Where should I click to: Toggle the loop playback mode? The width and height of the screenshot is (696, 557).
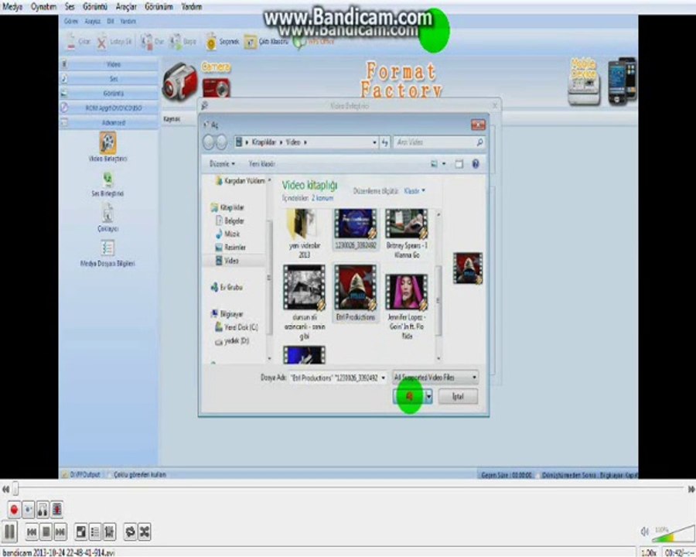click(130, 531)
